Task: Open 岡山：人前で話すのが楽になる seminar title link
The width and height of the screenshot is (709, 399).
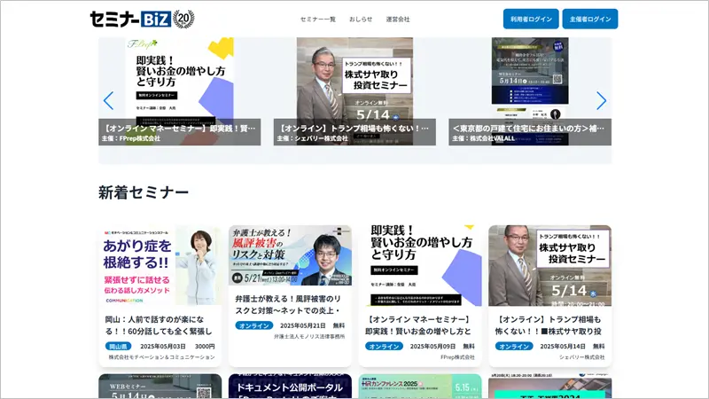Action: click(160, 325)
